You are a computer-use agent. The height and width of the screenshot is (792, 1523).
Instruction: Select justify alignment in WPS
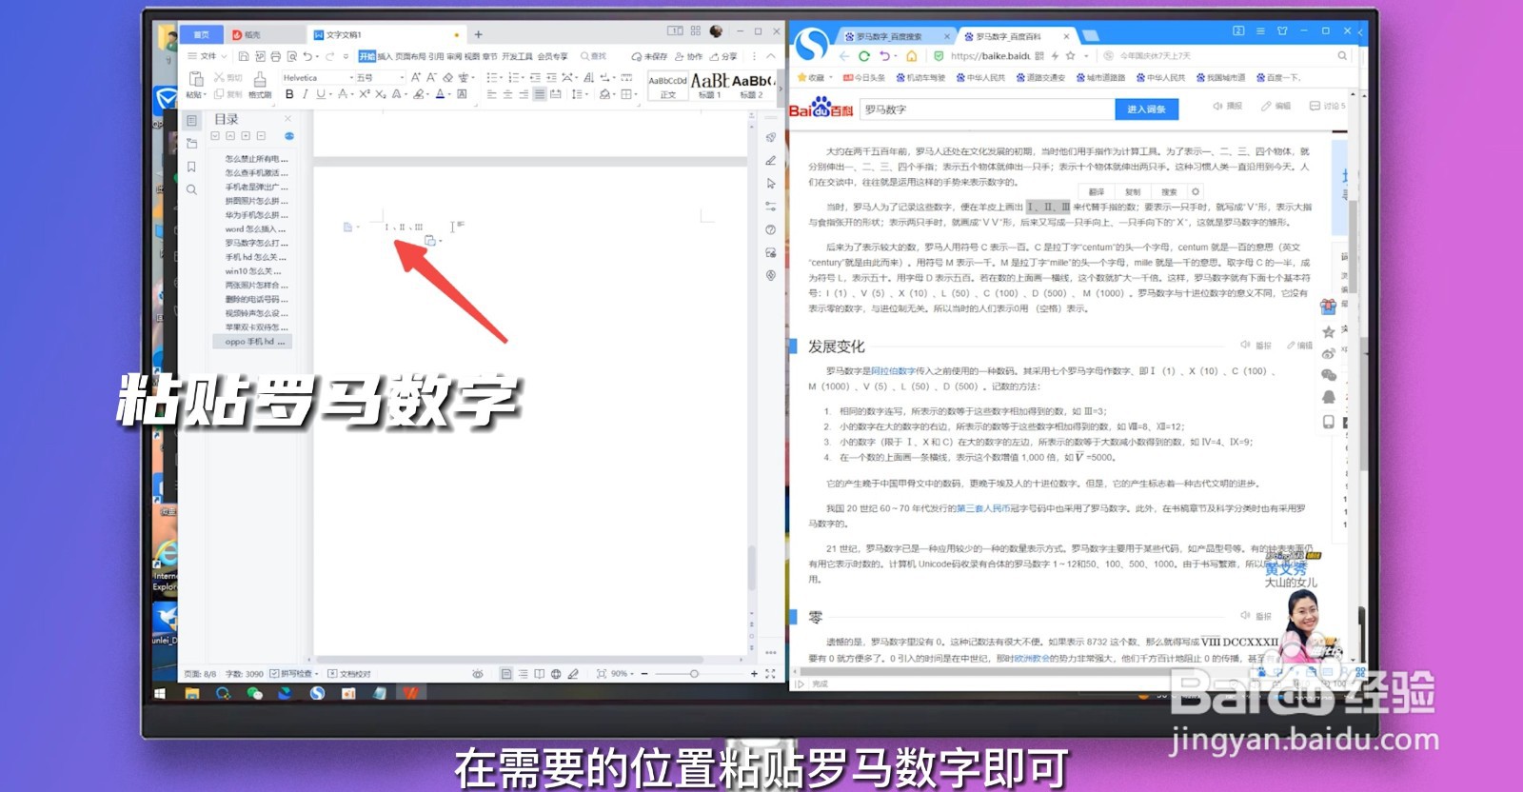click(540, 94)
